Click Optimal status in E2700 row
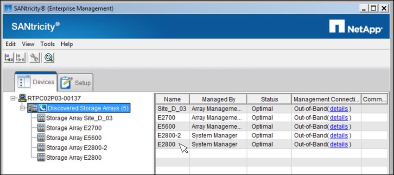394x175 pixels. 269,118
